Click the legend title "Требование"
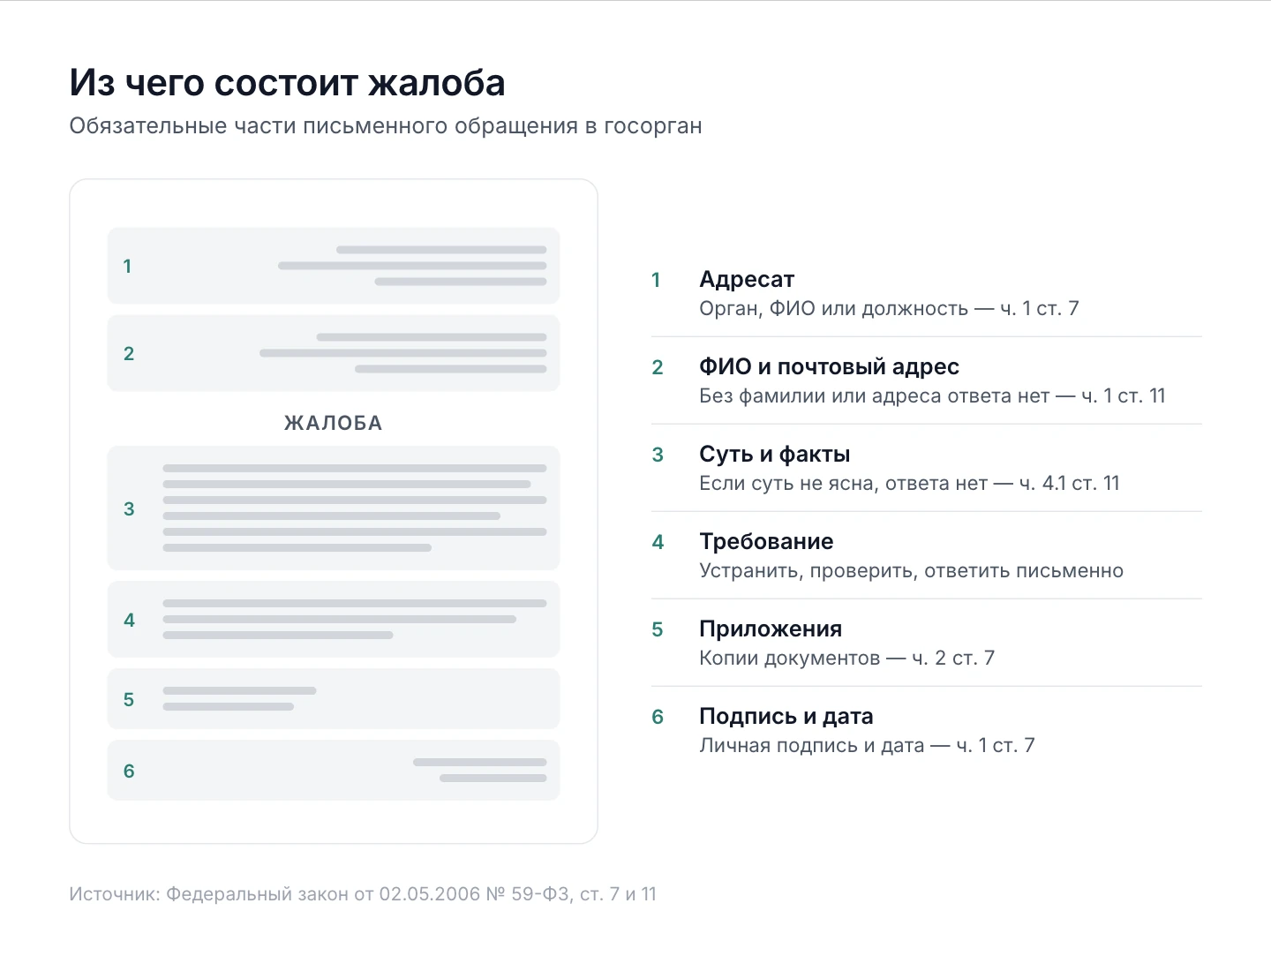This screenshot has height=956, width=1271. point(766,542)
